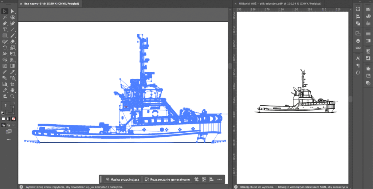Swap fill and stroke colors
The height and width of the screenshot is (189, 373).
pos(13,103)
